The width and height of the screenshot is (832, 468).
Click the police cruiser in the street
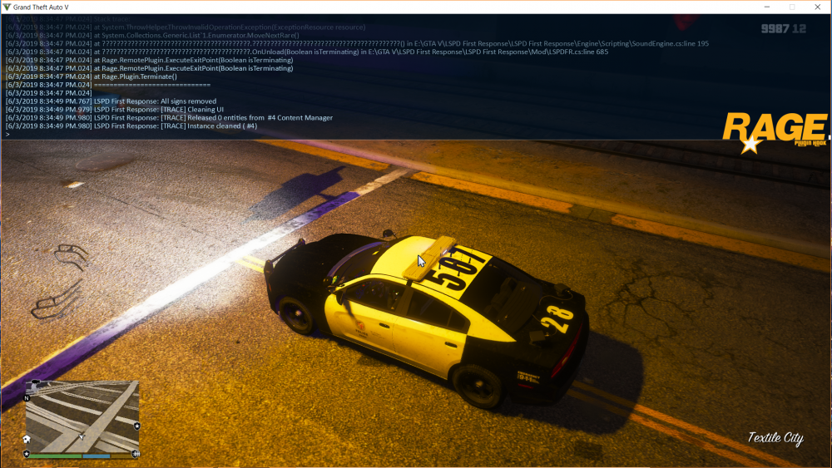[x=427, y=321]
